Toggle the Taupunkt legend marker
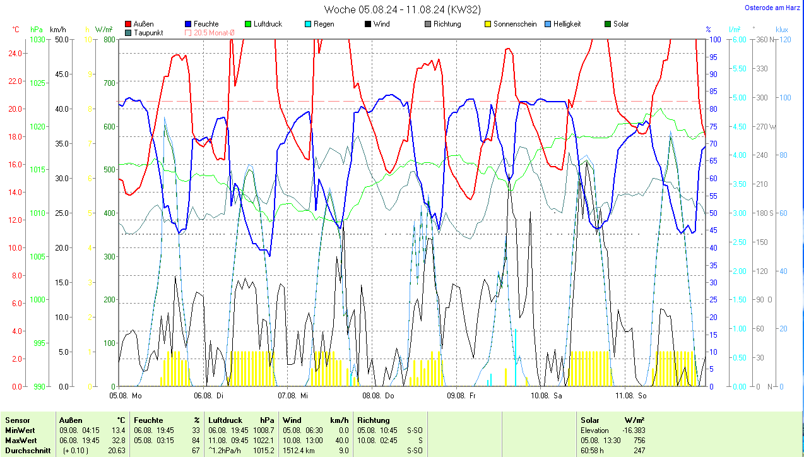 [x=129, y=33]
